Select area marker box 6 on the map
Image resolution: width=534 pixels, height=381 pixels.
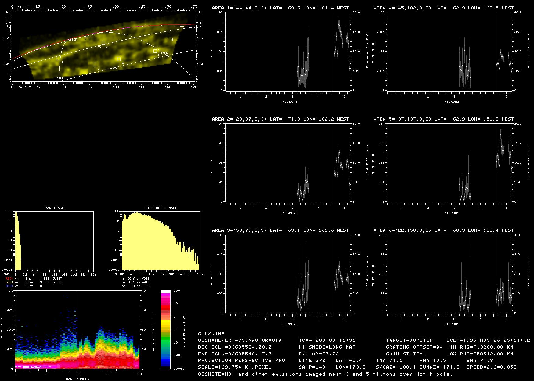click(168, 36)
